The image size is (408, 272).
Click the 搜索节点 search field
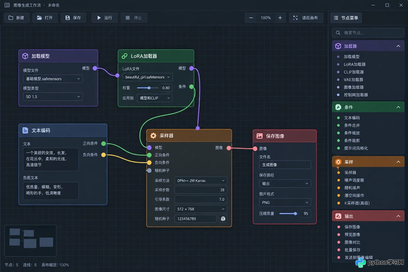pyautogui.click(x=368, y=33)
